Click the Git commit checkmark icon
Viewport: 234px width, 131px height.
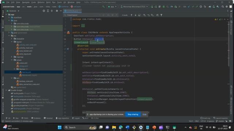[x=193, y=7]
